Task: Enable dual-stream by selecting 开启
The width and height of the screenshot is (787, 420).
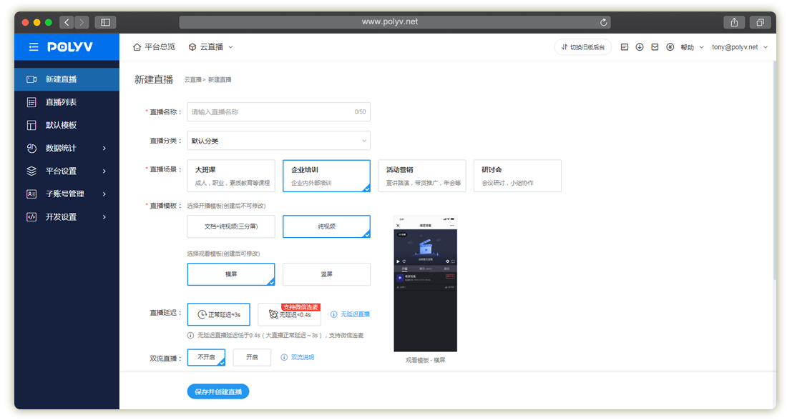Action: [x=252, y=357]
